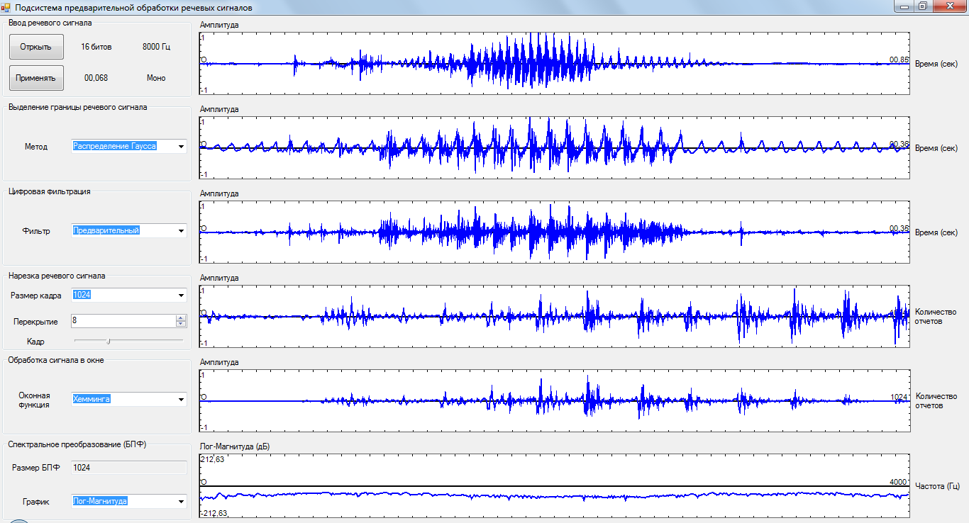The height and width of the screenshot is (523, 969).
Task: Click 'Выделение границы речевого сигнала' group title
Action: [x=78, y=107]
